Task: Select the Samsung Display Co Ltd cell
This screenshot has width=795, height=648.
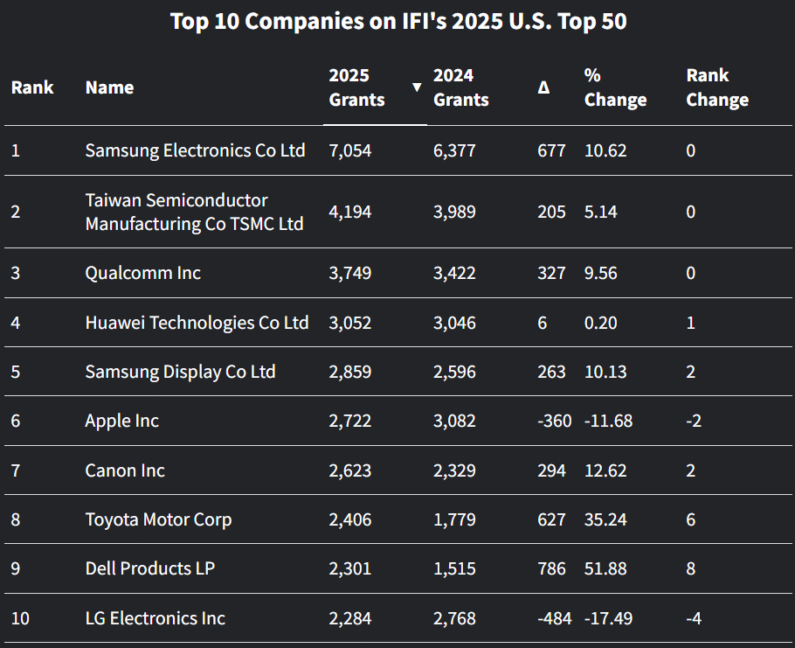Action: 180,372
